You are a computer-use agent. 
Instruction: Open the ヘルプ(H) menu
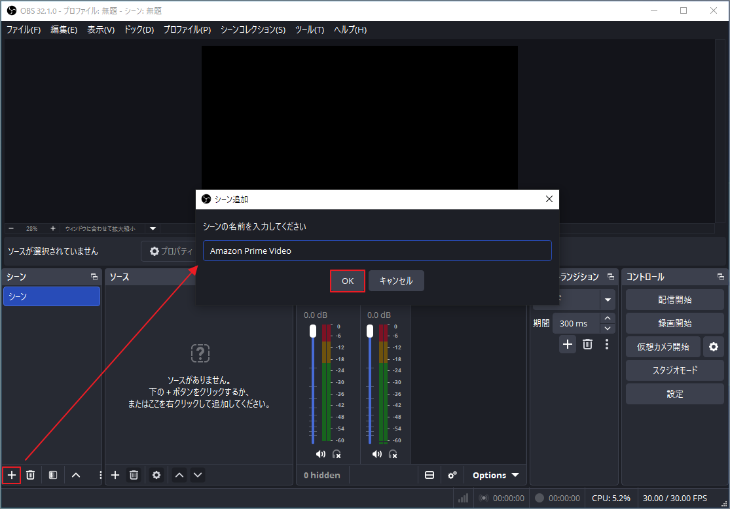point(350,30)
